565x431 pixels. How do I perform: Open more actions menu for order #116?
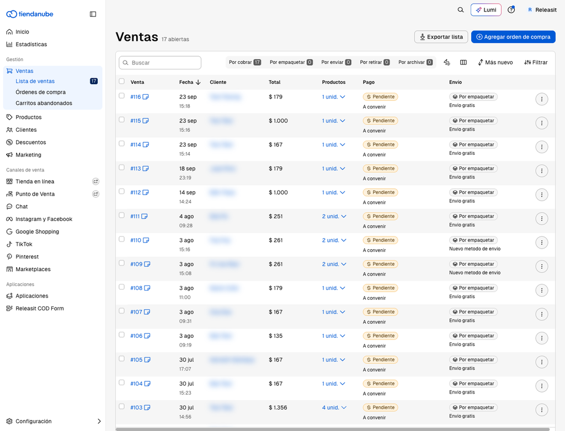pos(542,99)
